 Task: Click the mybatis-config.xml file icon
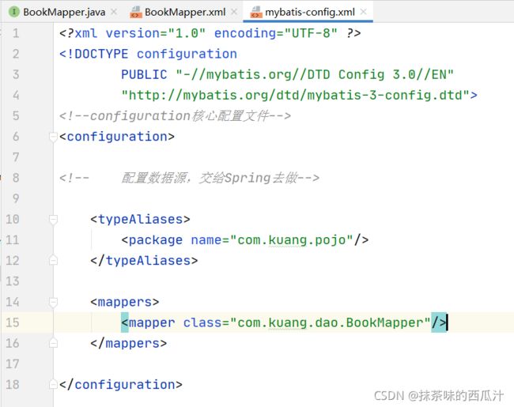pyautogui.click(x=256, y=12)
